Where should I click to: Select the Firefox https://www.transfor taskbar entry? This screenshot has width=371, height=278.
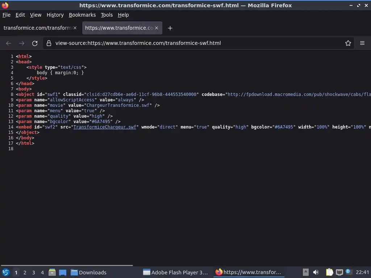click(249, 272)
